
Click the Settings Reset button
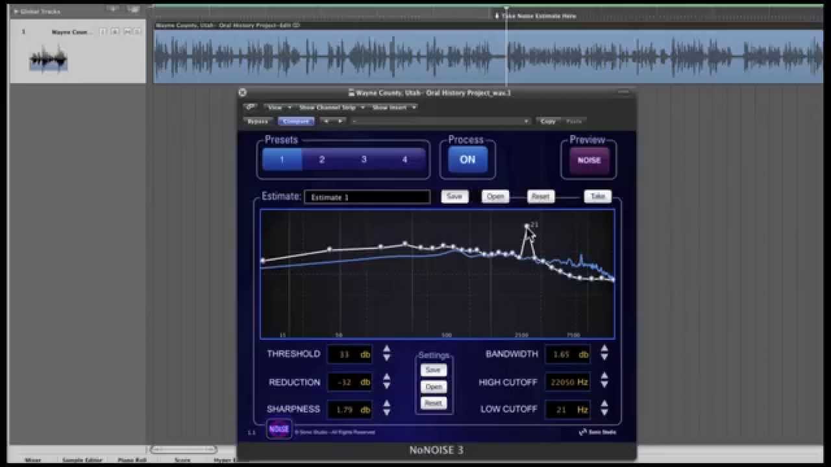433,403
